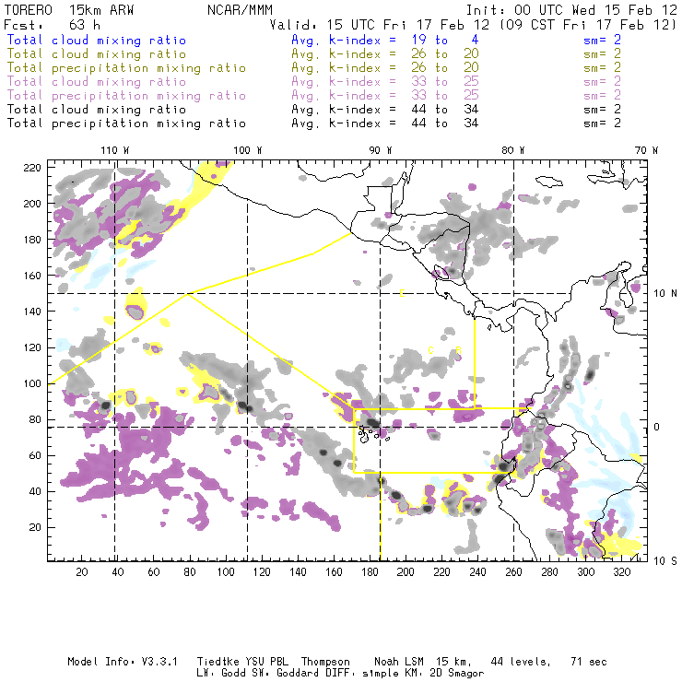Click '71 sec' in the footer
Screen dimensions: 682x682
[x=589, y=662]
